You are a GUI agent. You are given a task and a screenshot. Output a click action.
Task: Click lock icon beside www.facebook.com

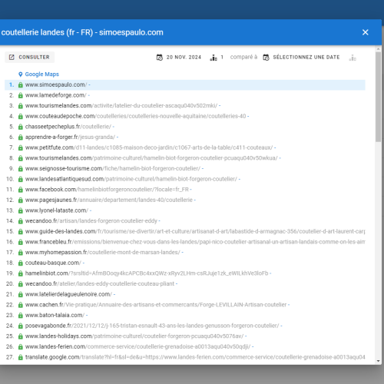(x=21, y=190)
